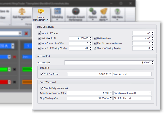Open the Scheduling calendar icon
Viewport: 164px width, 127px height.
pyautogui.click(x=57, y=11)
